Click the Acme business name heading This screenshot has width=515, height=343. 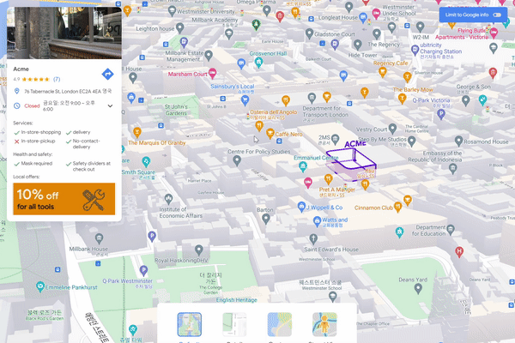pyautogui.click(x=21, y=69)
